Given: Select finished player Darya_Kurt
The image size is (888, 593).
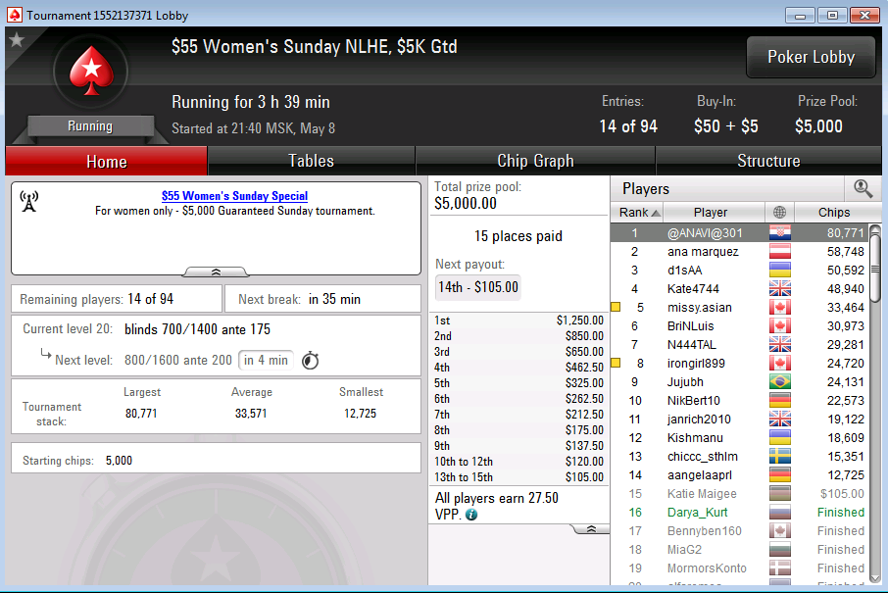Looking at the screenshot, I should coord(740,513).
